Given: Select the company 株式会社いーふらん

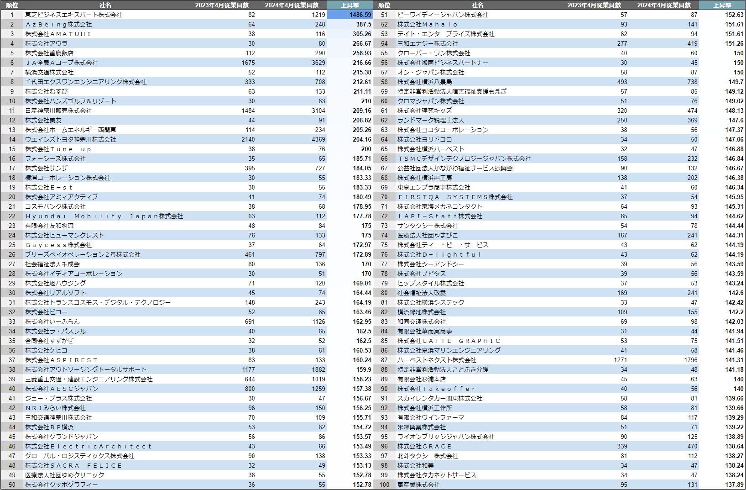Looking at the screenshot, I should pos(52,321).
